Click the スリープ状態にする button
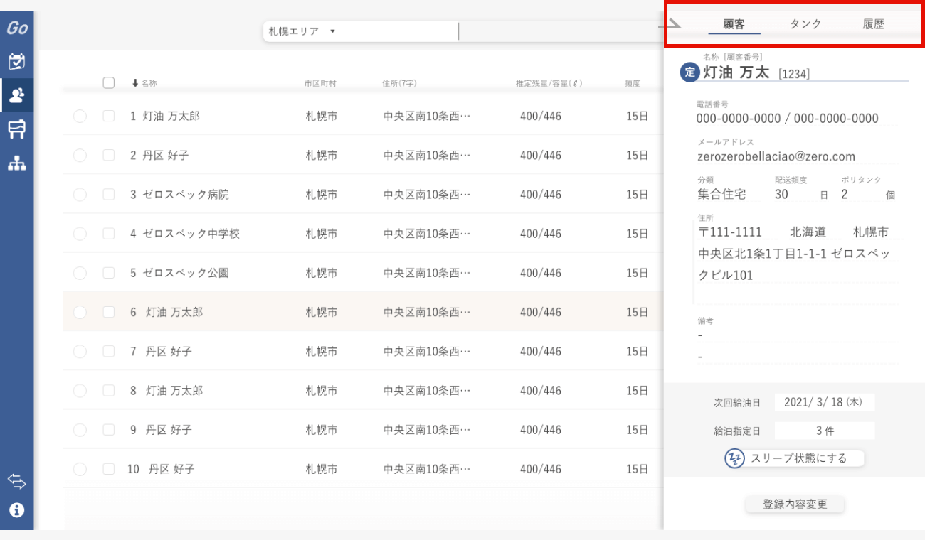Image resolution: width=925 pixels, height=540 pixels. (x=794, y=458)
